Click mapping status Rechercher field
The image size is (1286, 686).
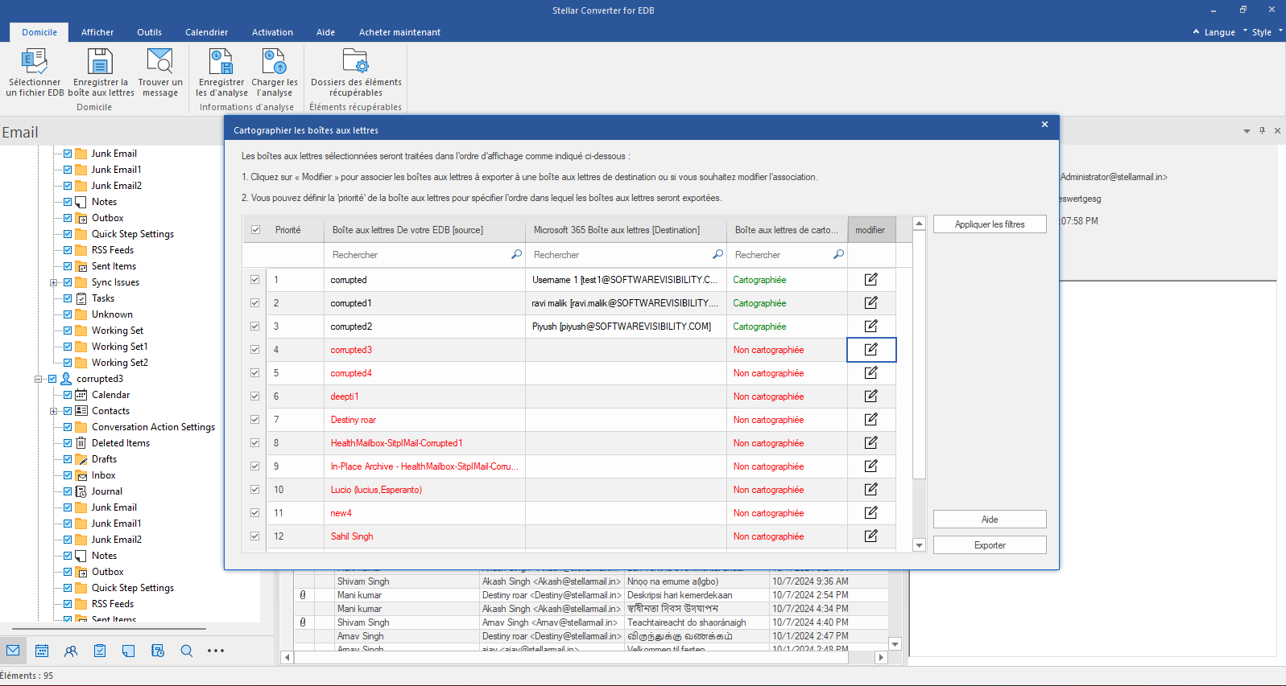[788, 255]
